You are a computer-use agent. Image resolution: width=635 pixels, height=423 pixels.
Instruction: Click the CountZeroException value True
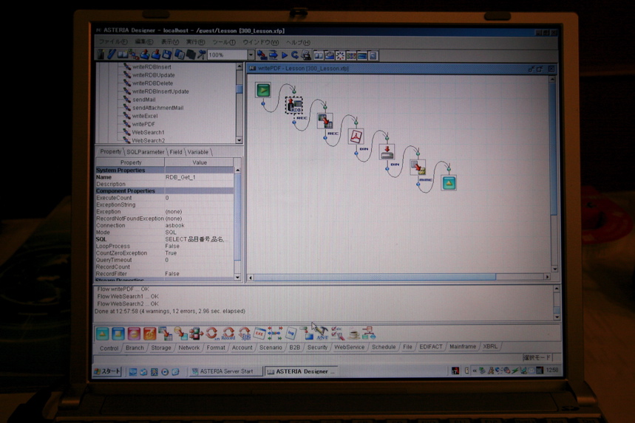[x=199, y=253]
